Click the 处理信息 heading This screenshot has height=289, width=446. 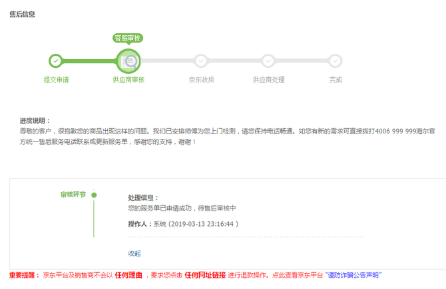coord(143,197)
